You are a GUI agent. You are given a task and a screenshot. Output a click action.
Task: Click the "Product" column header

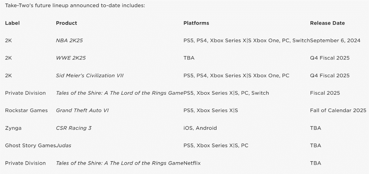[x=66, y=23]
